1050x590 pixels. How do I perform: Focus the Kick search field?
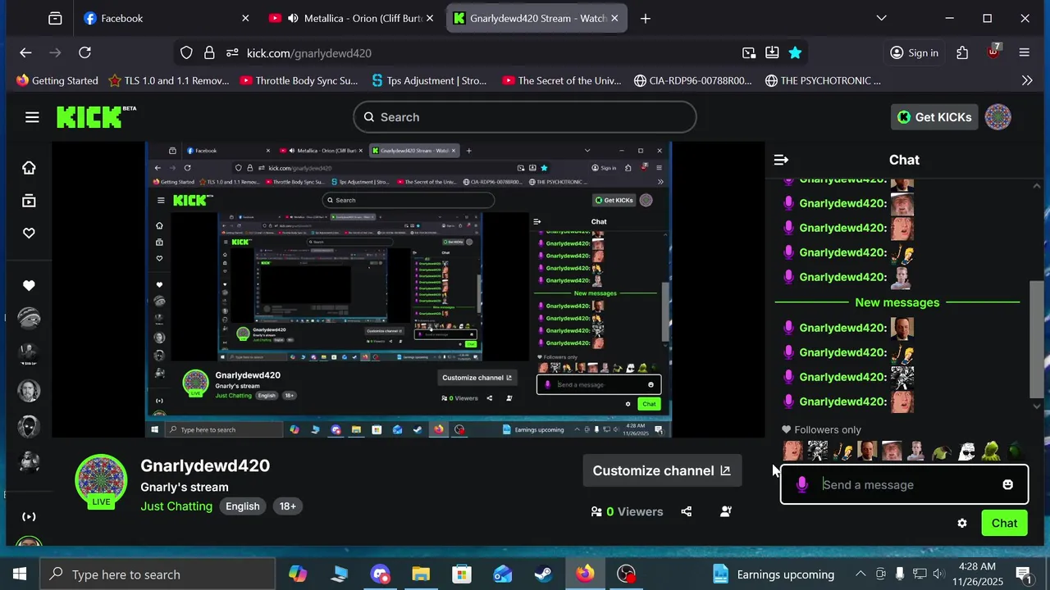(525, 117)
